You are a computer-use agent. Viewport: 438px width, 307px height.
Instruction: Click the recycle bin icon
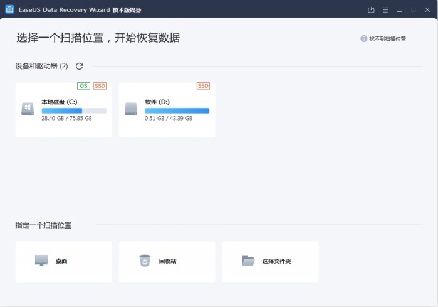(x=145, y=261)
